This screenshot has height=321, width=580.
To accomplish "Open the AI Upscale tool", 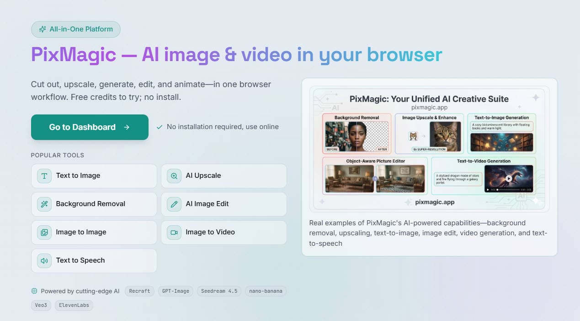I will click(224, 176).
